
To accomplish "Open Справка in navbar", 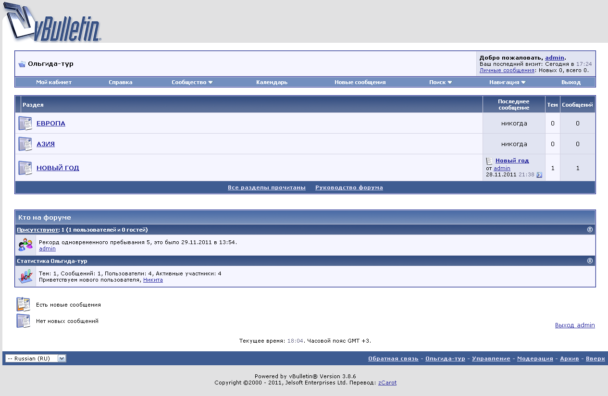I will 121,82.
